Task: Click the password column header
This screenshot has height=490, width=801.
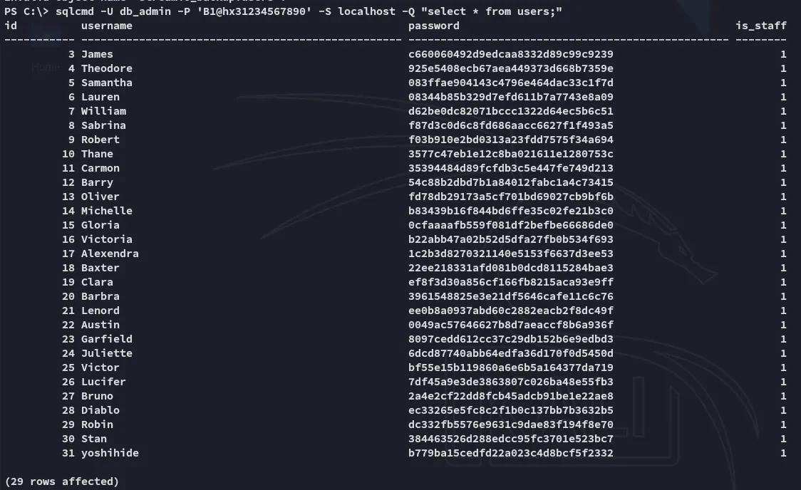Action: [433, 26]
